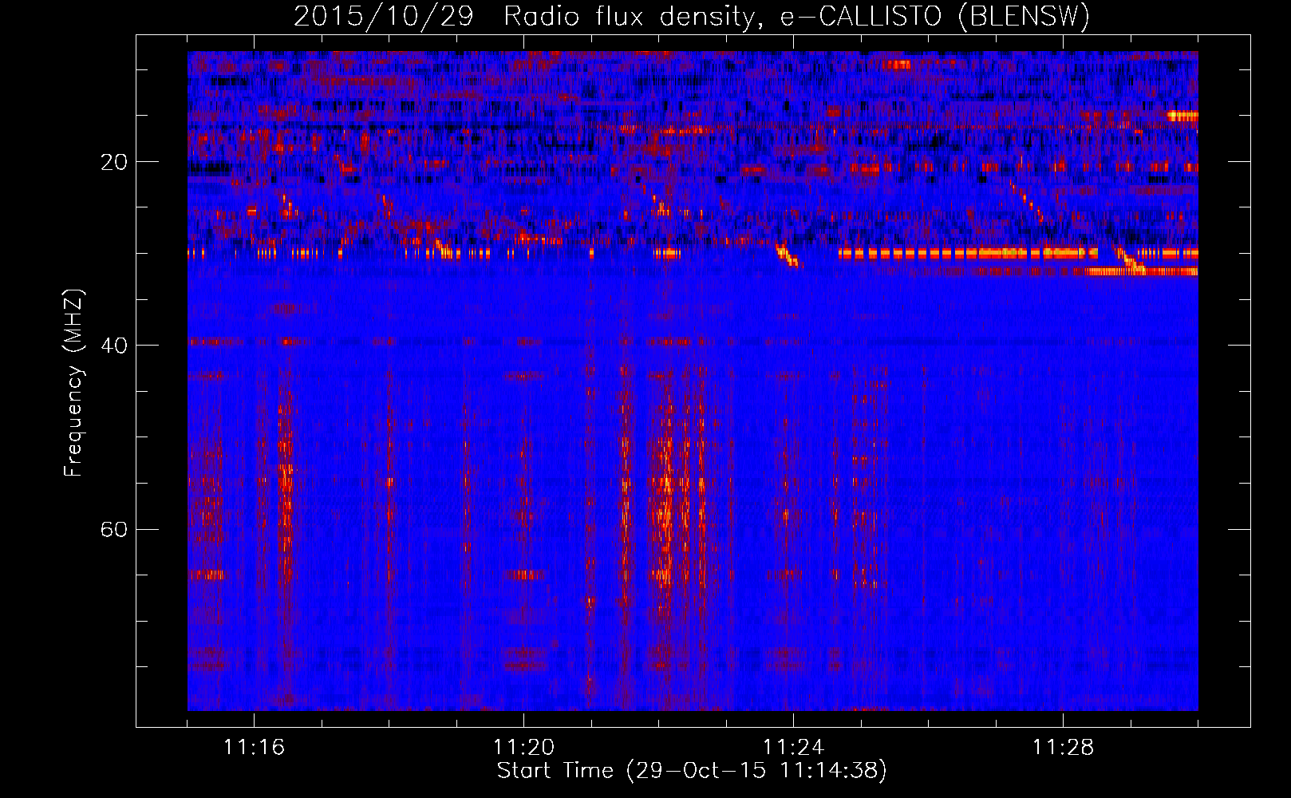This screenshot has width=1291, height=798.
Task: Click the 40 frequency tick label
Action: coord(114,346)
